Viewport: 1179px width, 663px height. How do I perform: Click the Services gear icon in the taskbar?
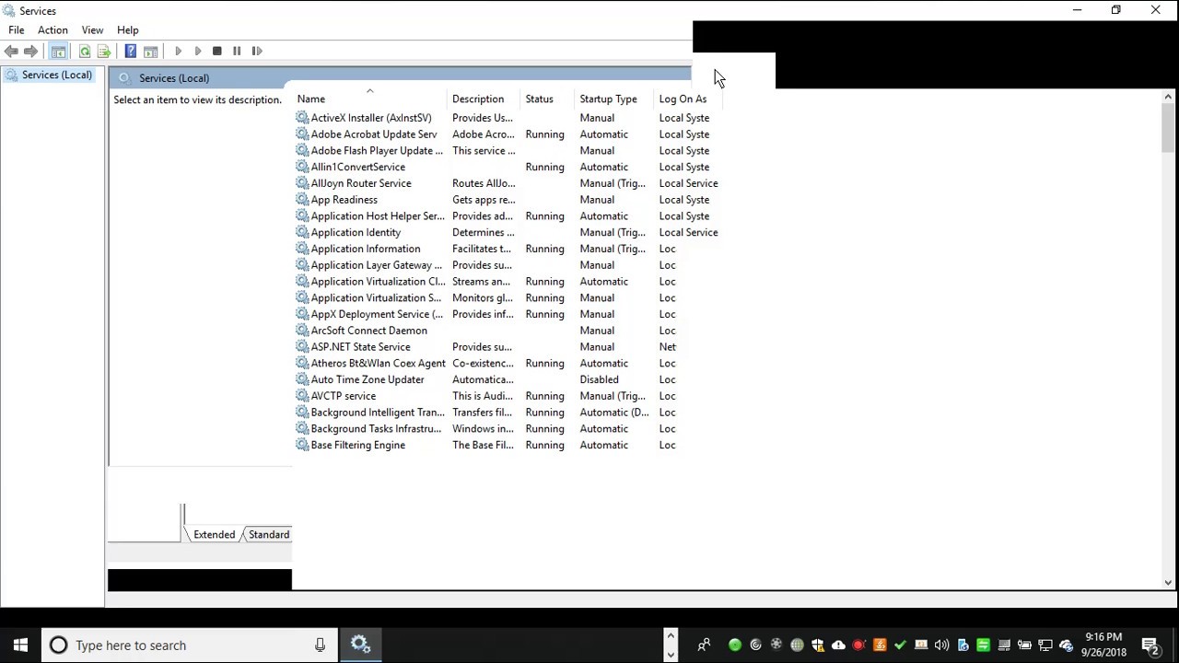360,645
